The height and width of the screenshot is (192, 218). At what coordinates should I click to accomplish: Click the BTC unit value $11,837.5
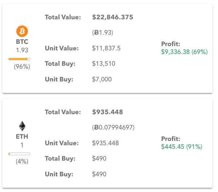[x=107, y=48]
